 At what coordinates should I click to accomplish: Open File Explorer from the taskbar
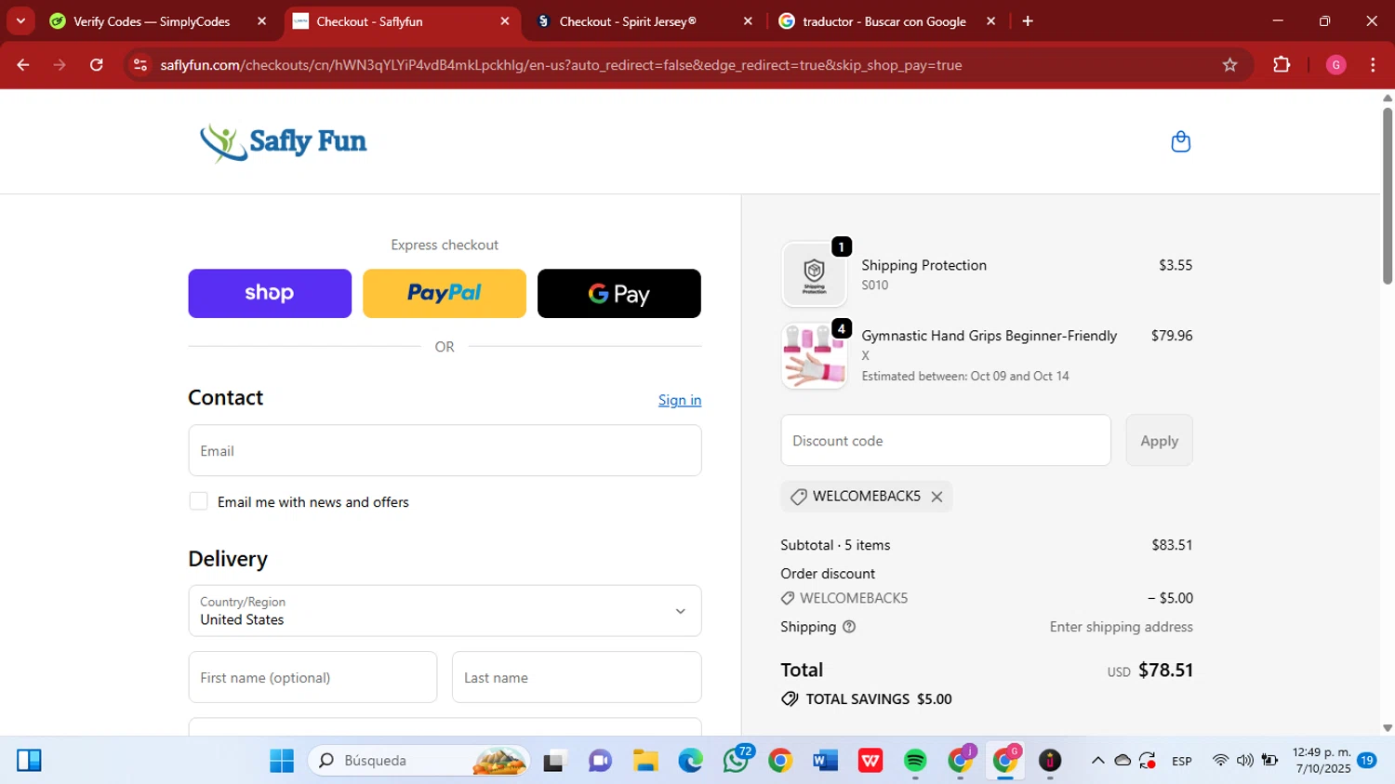645,761
